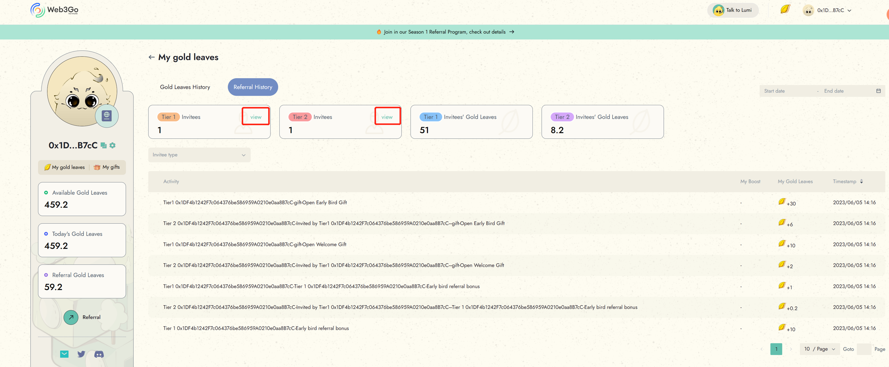Sort the table by Timestamp

(861, 182)
